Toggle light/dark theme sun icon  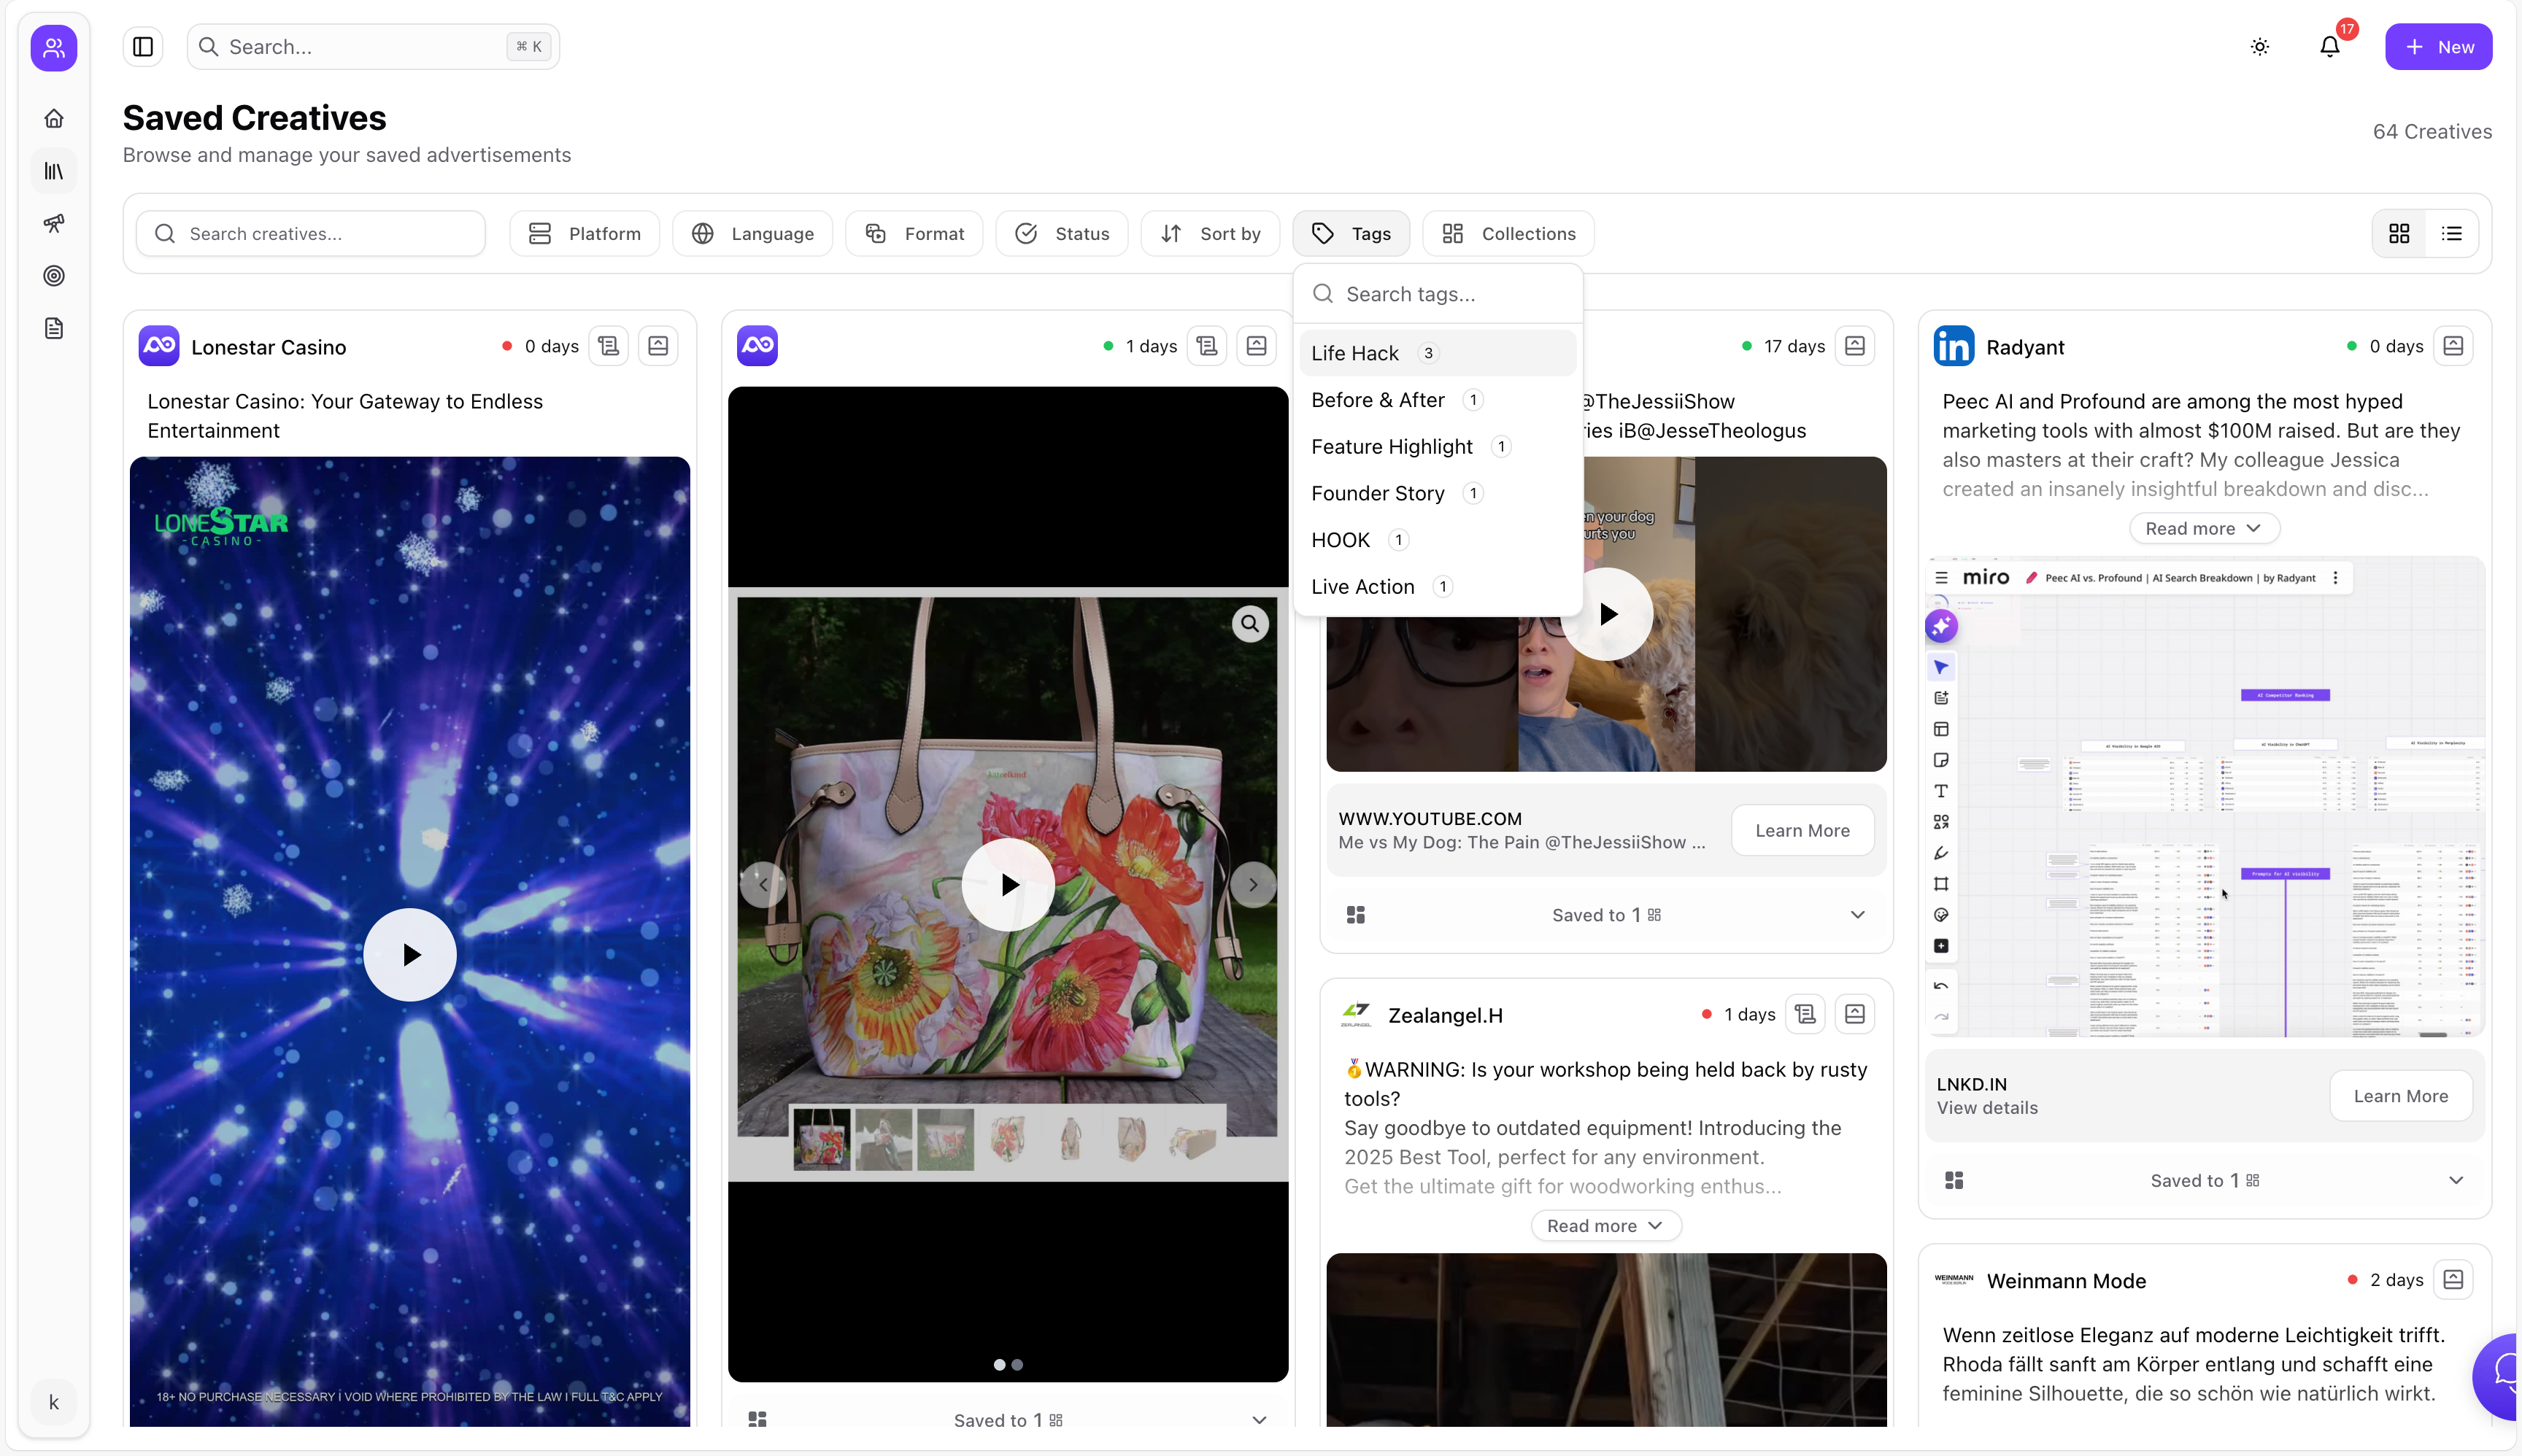tap(2260, 47)
